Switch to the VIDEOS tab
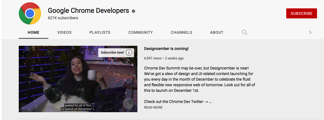The width and height of the screenshot is (324, 120). coord(64,32)
